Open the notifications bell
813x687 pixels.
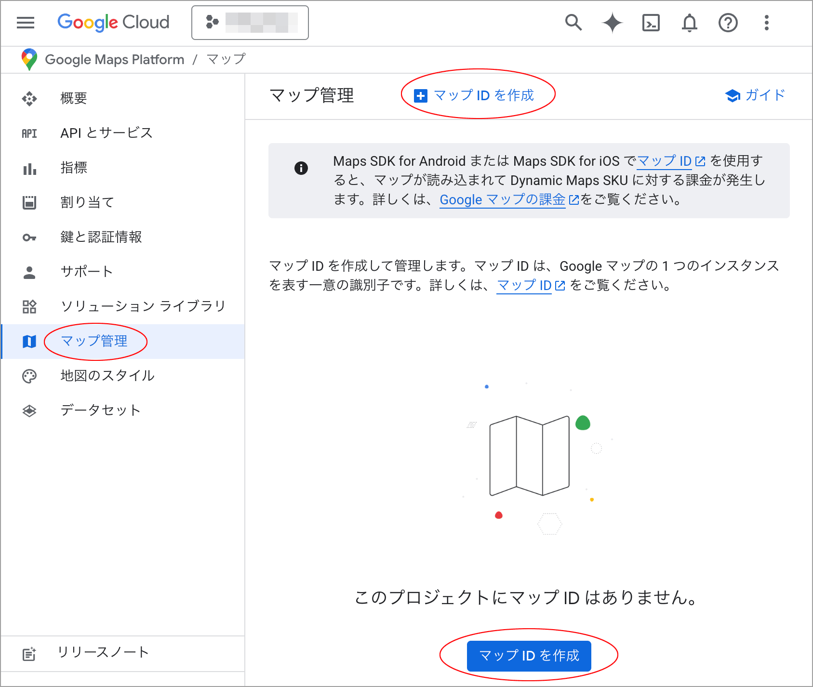690,23
